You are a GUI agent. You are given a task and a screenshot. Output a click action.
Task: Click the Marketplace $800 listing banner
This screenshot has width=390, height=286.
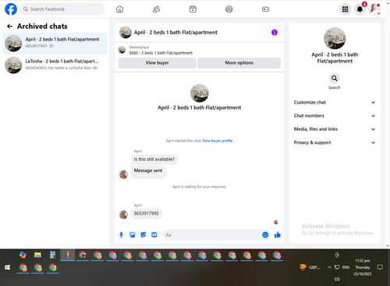click(x=199, y=50)
